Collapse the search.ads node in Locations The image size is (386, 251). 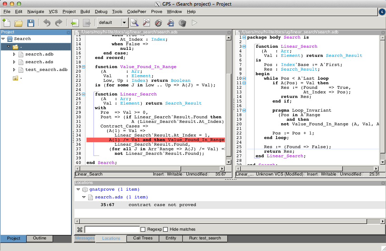(x=84, y=197)
